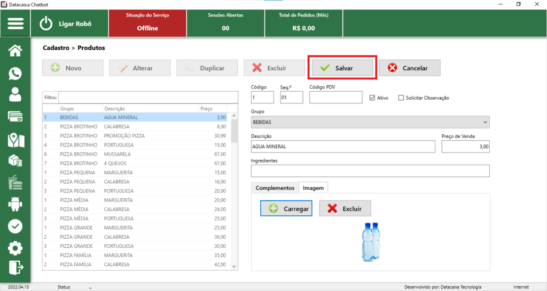Switch to the Complementos tab
The height and width of the screenshot is (291, 547).
point(275,188)
